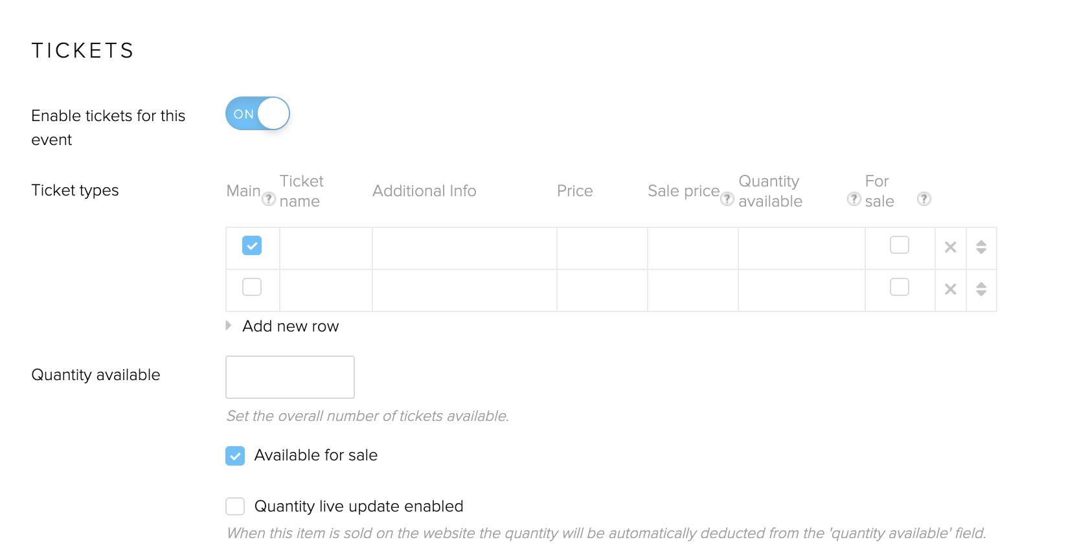
Task: Turn off Enable tickets for this event
Action: click(257, 114)
